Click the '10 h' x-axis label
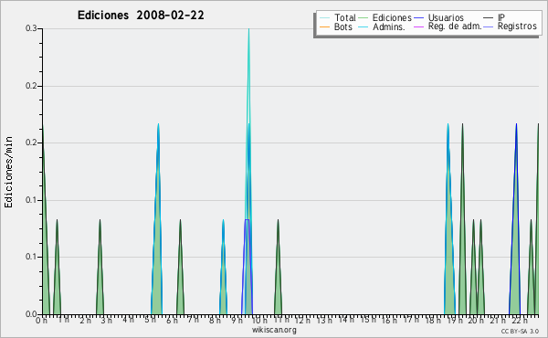This screenshot has height=338, width=548. coord(259,321)
